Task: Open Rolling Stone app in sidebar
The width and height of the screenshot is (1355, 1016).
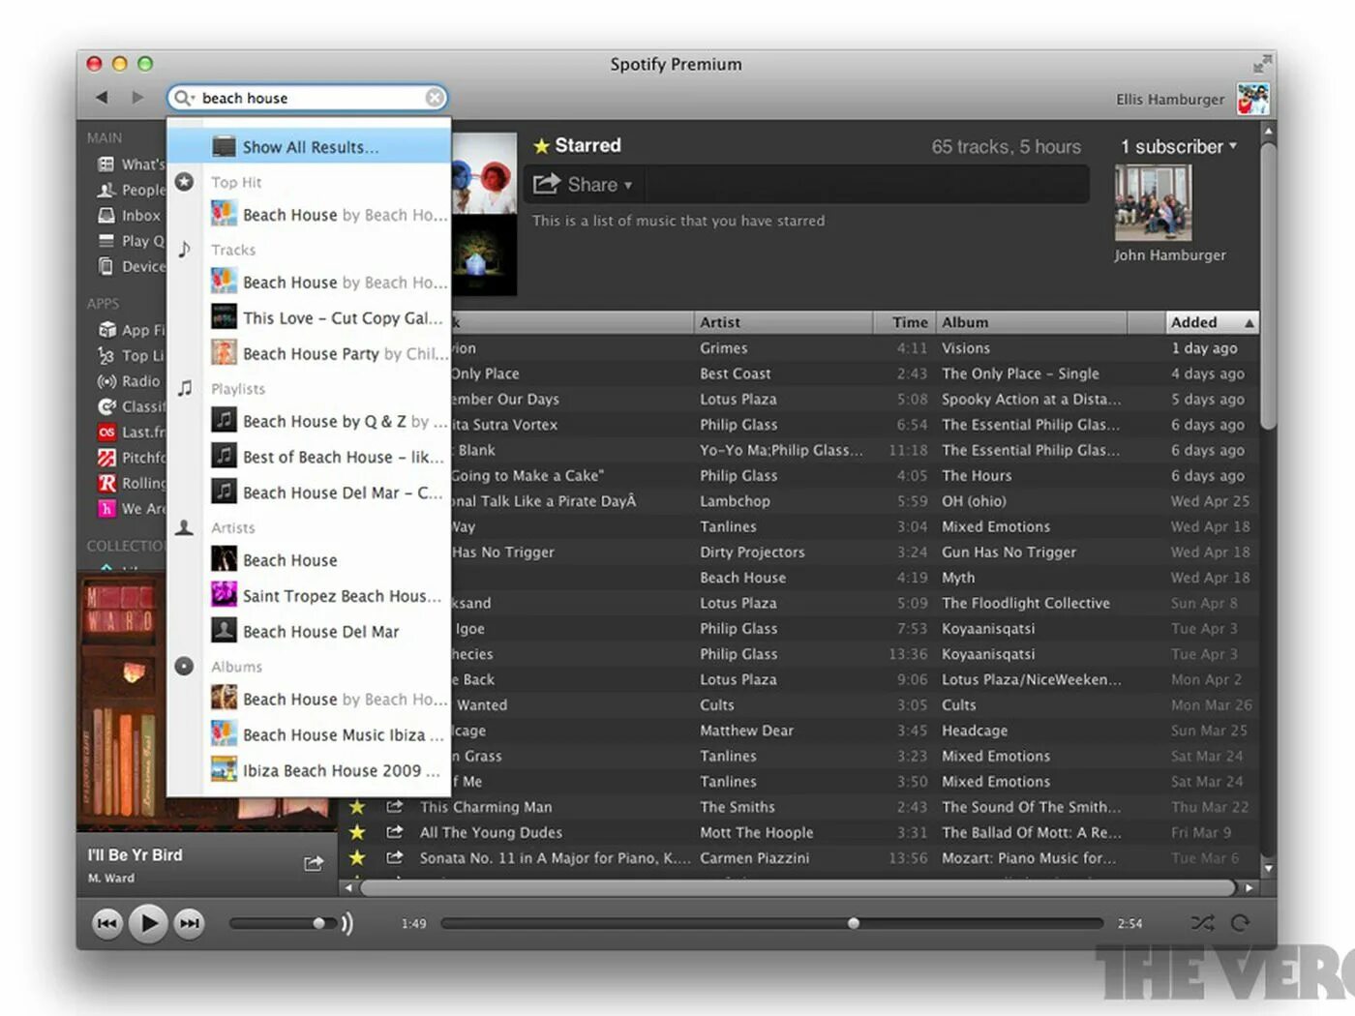Action: [x=131, y=483]
